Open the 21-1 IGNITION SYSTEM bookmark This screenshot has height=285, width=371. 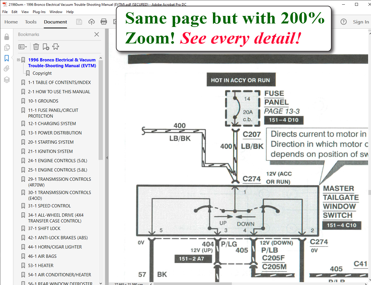(50, 151)
